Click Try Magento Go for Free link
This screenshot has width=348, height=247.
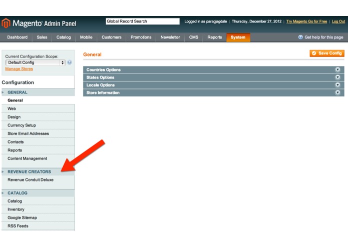[x=306, y=21]
